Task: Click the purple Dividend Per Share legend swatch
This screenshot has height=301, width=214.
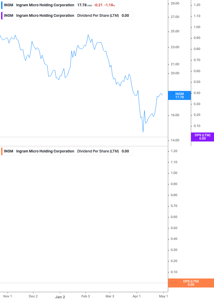Action: pos(2,16)
